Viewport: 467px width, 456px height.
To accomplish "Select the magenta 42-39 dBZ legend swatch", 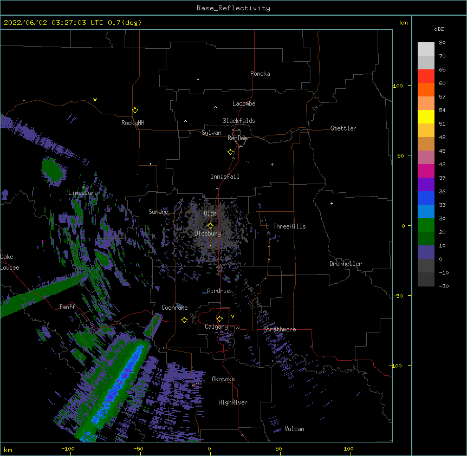I will click(x=426, y=171).
